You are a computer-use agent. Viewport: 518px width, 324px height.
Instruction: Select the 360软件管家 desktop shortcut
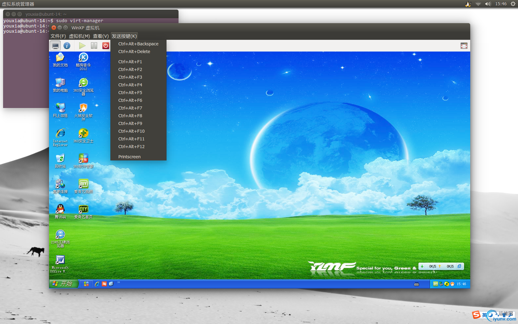point(83,161)
